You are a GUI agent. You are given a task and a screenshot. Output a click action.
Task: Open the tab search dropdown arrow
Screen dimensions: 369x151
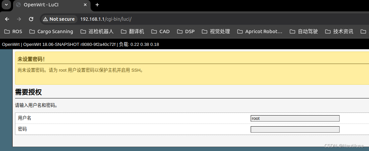(6, 5)
